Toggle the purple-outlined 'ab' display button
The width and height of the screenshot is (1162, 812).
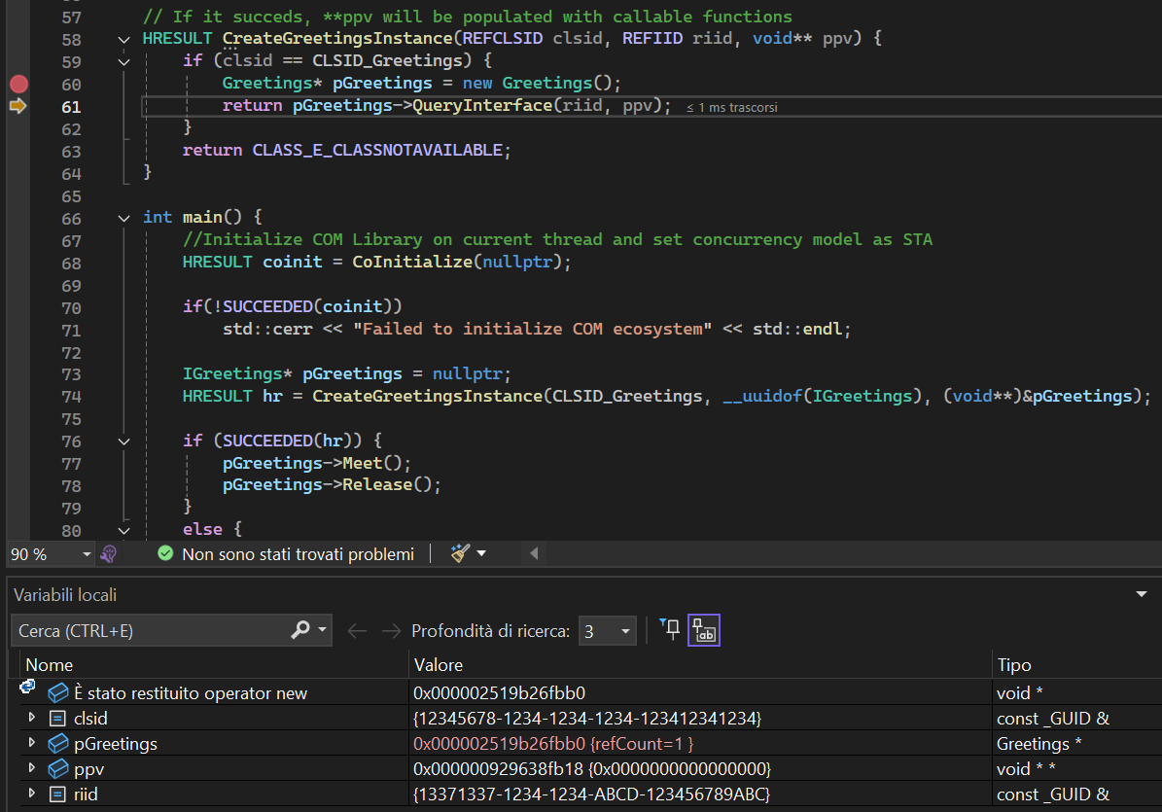tap(704, 631)
